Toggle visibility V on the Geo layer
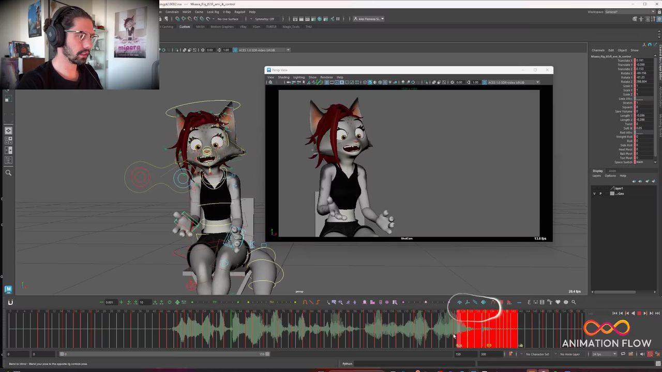 [x=594, y=194]
